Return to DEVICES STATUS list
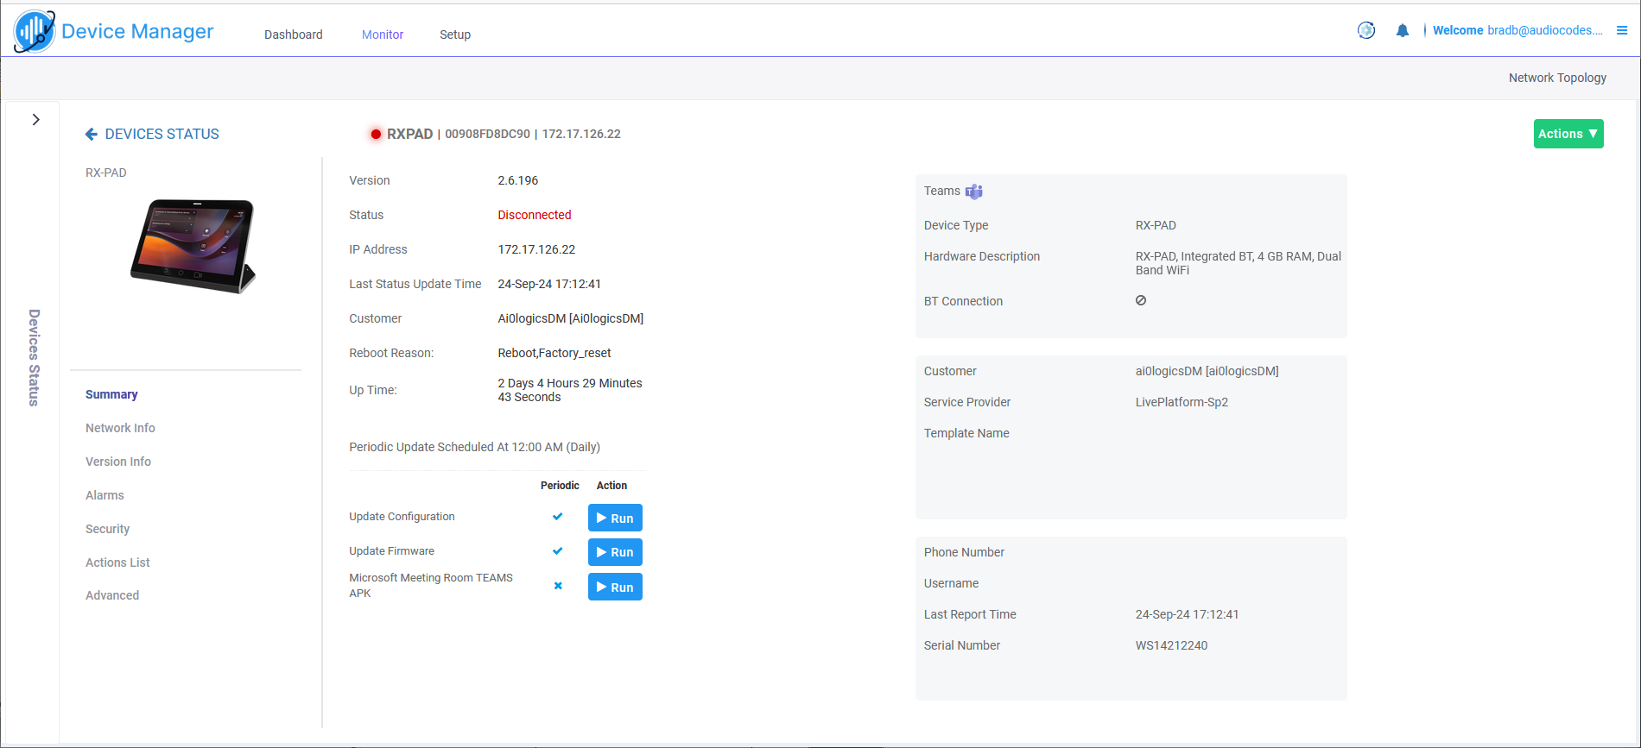The image size is (1641, 748). coord(162,134)
